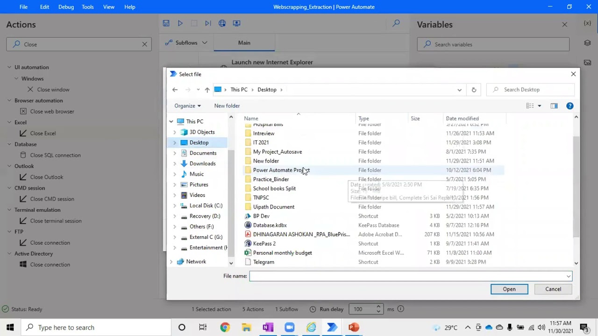This screenshot has height=336, width=598.
Task: Click the Run next action icon
Action: (208, 23)
